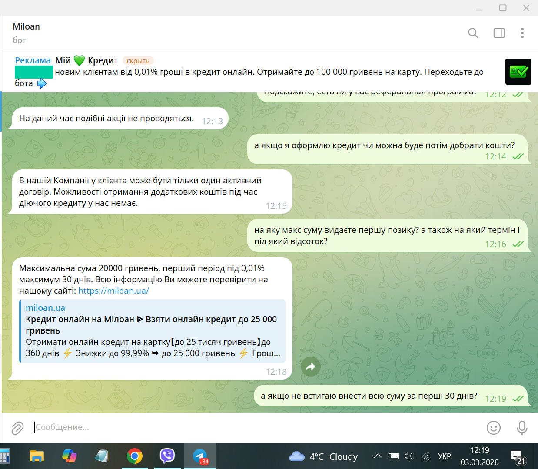Switch to Google Chrome in taskbar
538x469 pixels.
click(135, 456)
